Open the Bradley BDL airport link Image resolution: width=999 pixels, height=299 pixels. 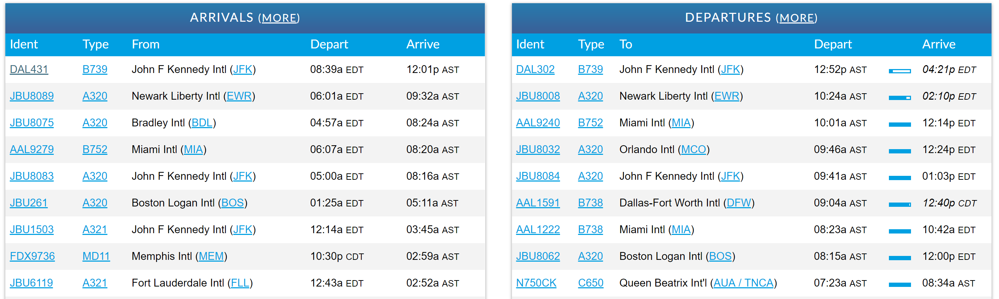click(x=202, y=123)
